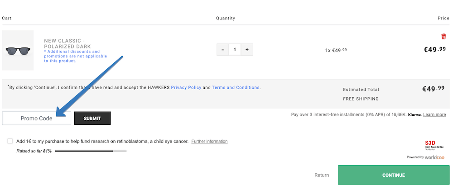This screenshot has width=453, height=190.
Task: Click the sunglasses product thumbnail
Action: [18, 50]
